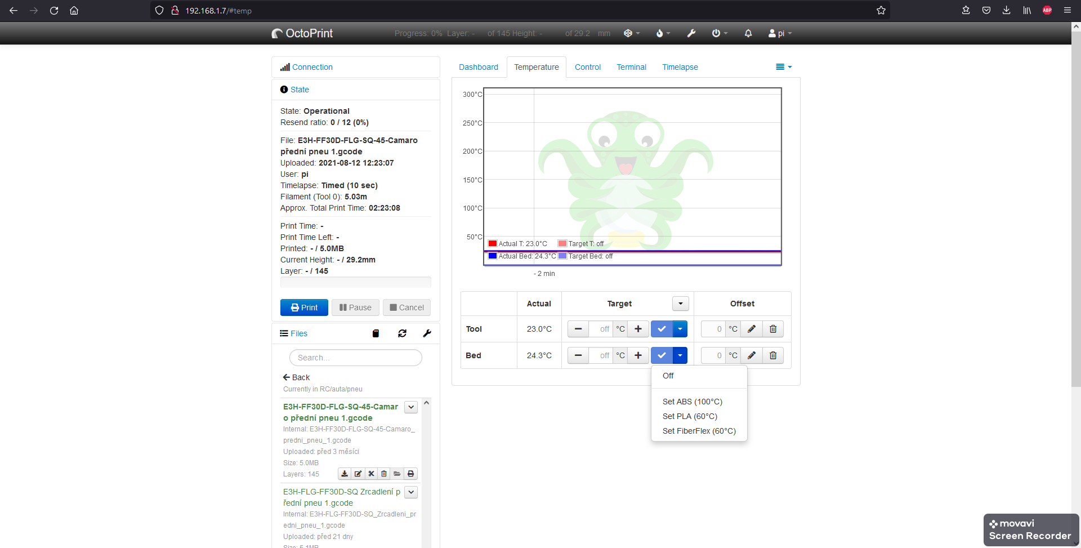The height and width of the screenshot is (548, 1081).
Task: Open the extra tabs list dropdown
Action: tap(784, 67)
